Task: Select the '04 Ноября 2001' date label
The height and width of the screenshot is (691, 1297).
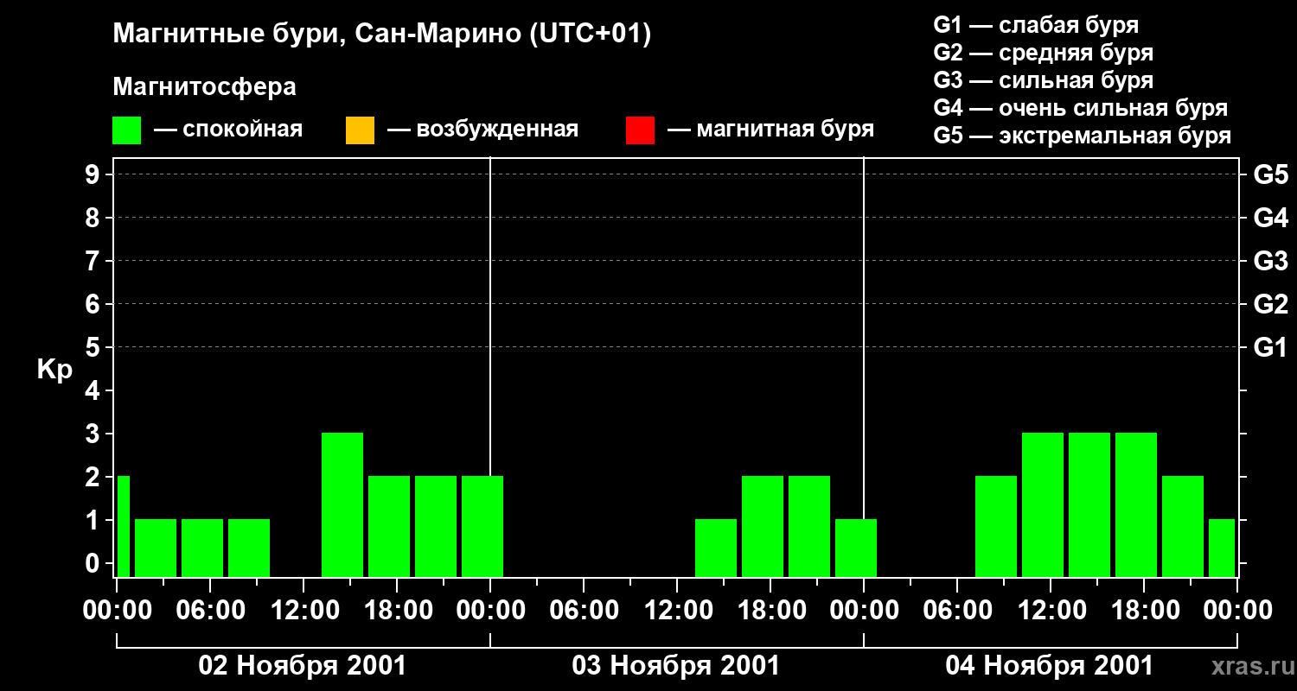Action: click(1050, 666)
